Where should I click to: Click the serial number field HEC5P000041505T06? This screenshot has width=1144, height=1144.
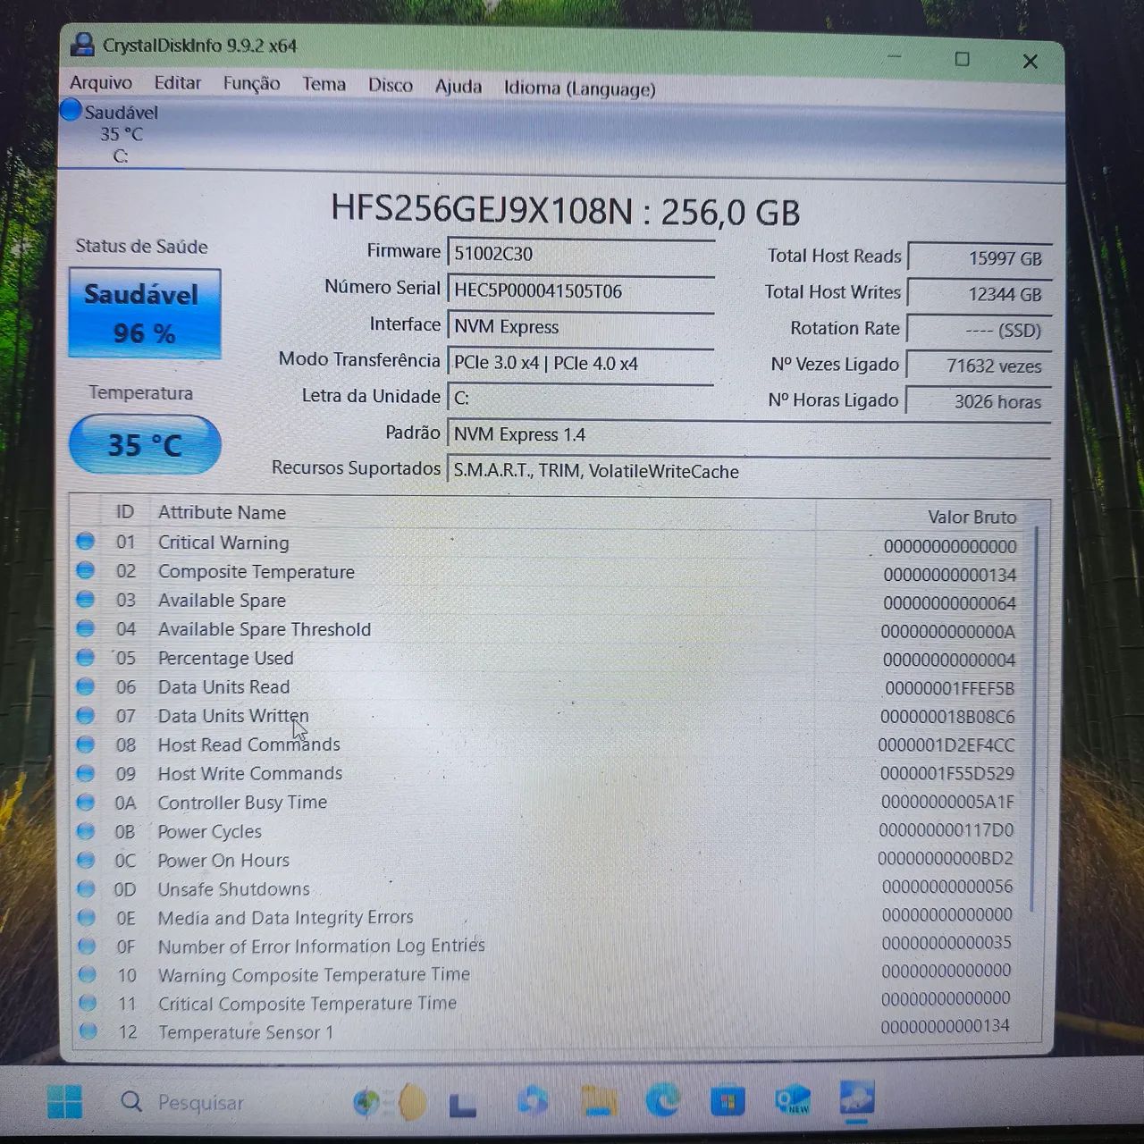[580, 290]
